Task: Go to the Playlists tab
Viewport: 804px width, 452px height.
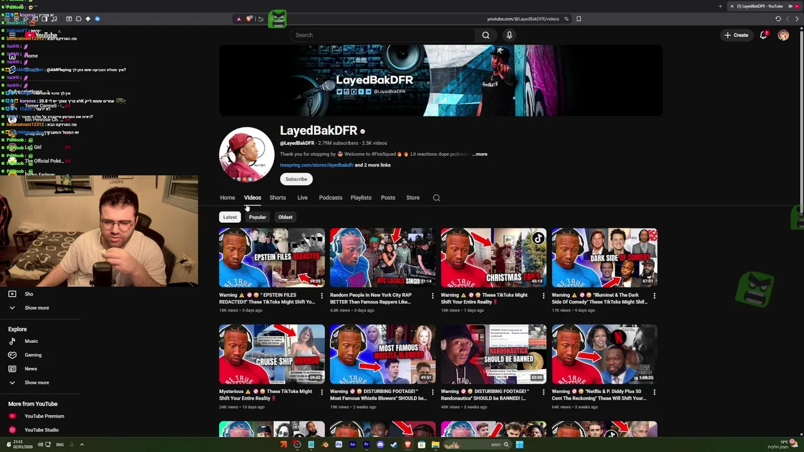Action: pyautogui.click(x=361, y=198)
